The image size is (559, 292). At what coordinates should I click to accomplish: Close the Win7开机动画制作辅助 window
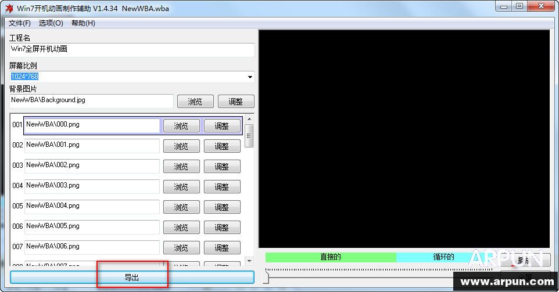541,6
